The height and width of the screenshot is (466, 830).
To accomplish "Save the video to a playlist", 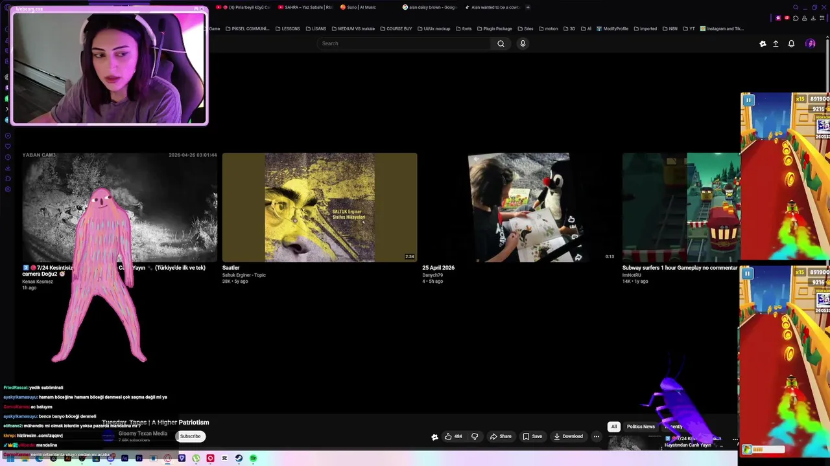I will 532,436.
